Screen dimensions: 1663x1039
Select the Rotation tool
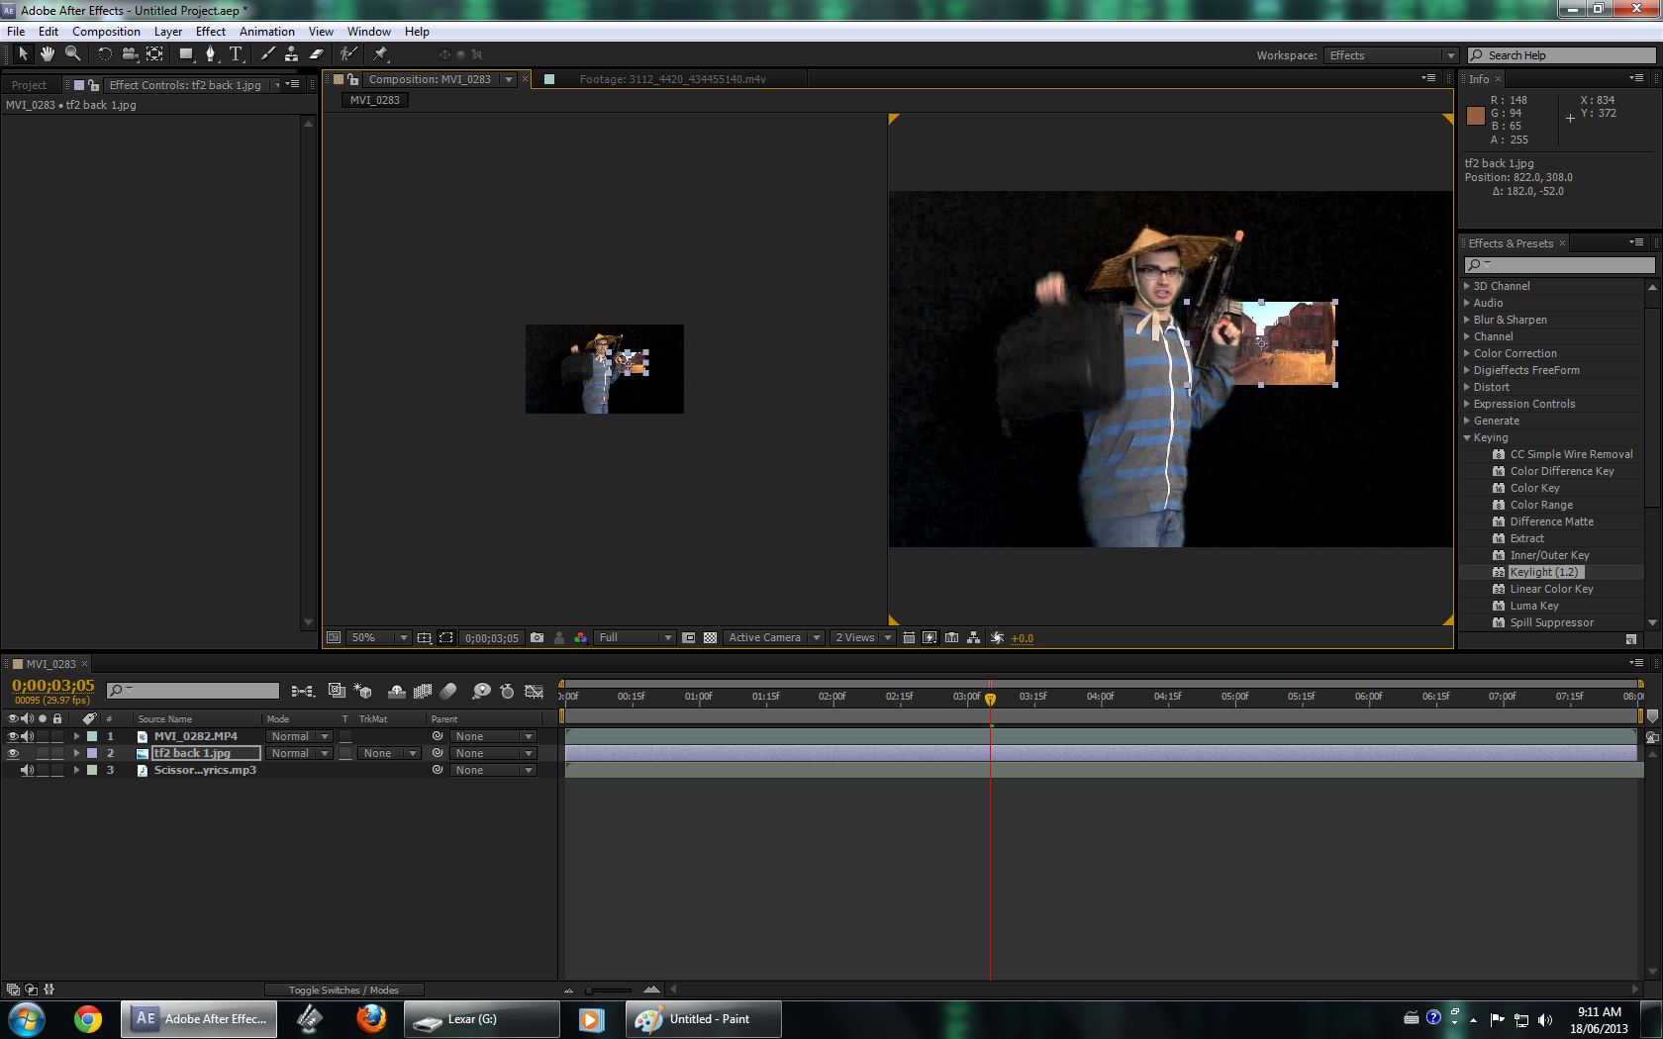click(105, 54)
